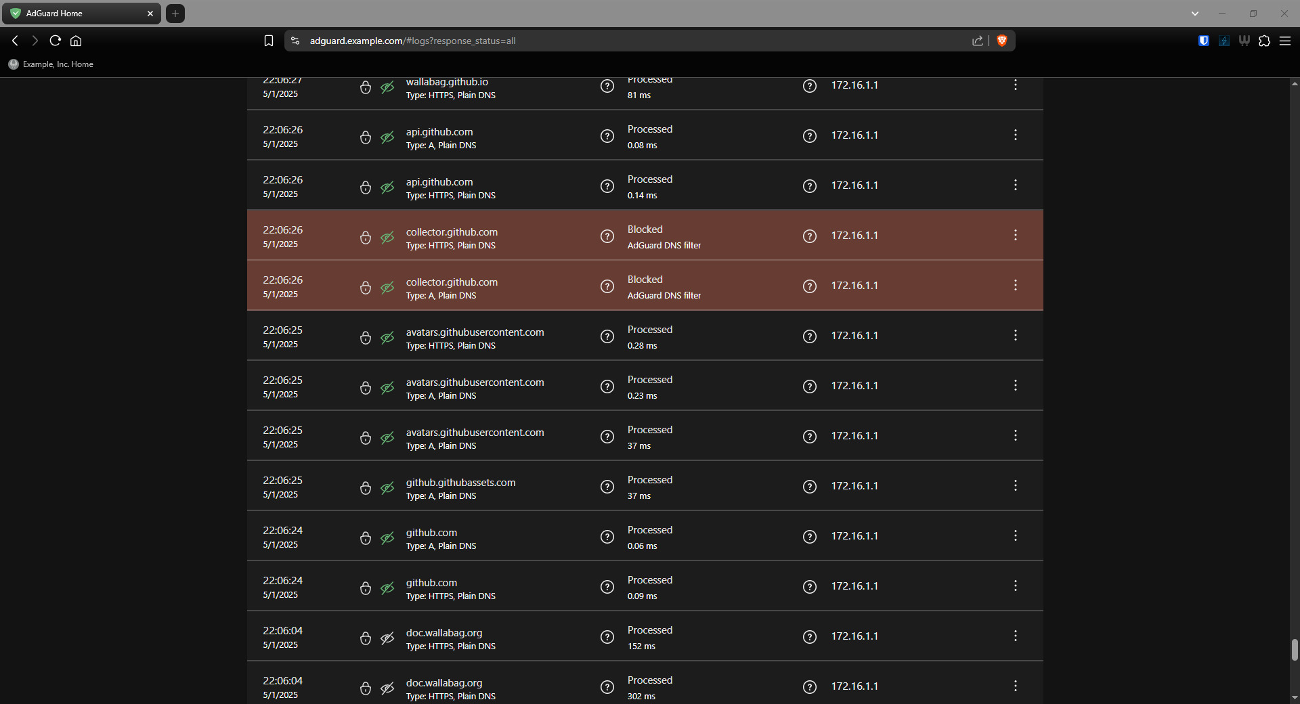Click the Brave Shields lion icon
This screenshot has width=1300, height=704.
(1002, 41)
